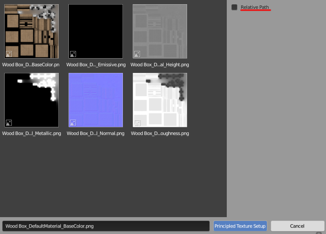Screen dimensions: 326x234
Task: Select the black Emissive texture thumbnail
Action: tap(95, 31)
